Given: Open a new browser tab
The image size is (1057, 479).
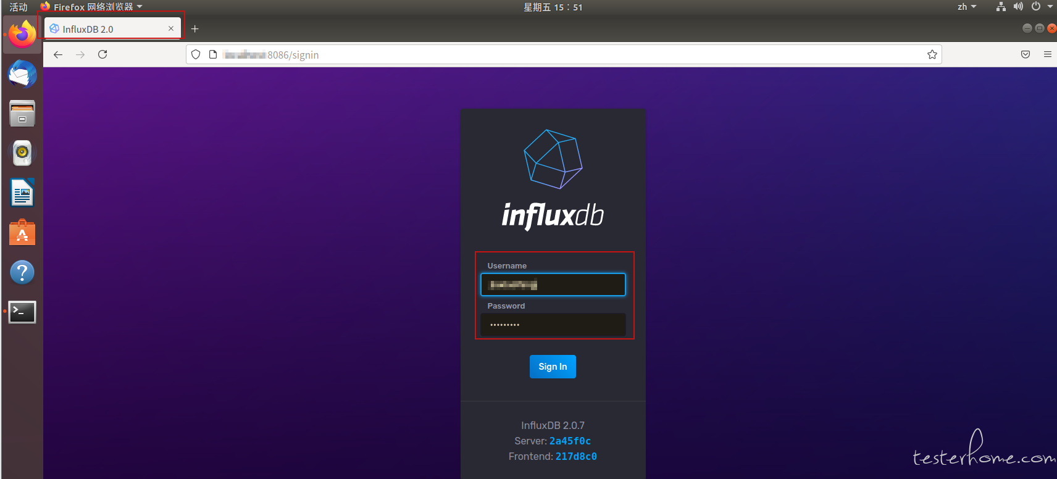Looking at the screenshot, I should (x=194, y=28).
